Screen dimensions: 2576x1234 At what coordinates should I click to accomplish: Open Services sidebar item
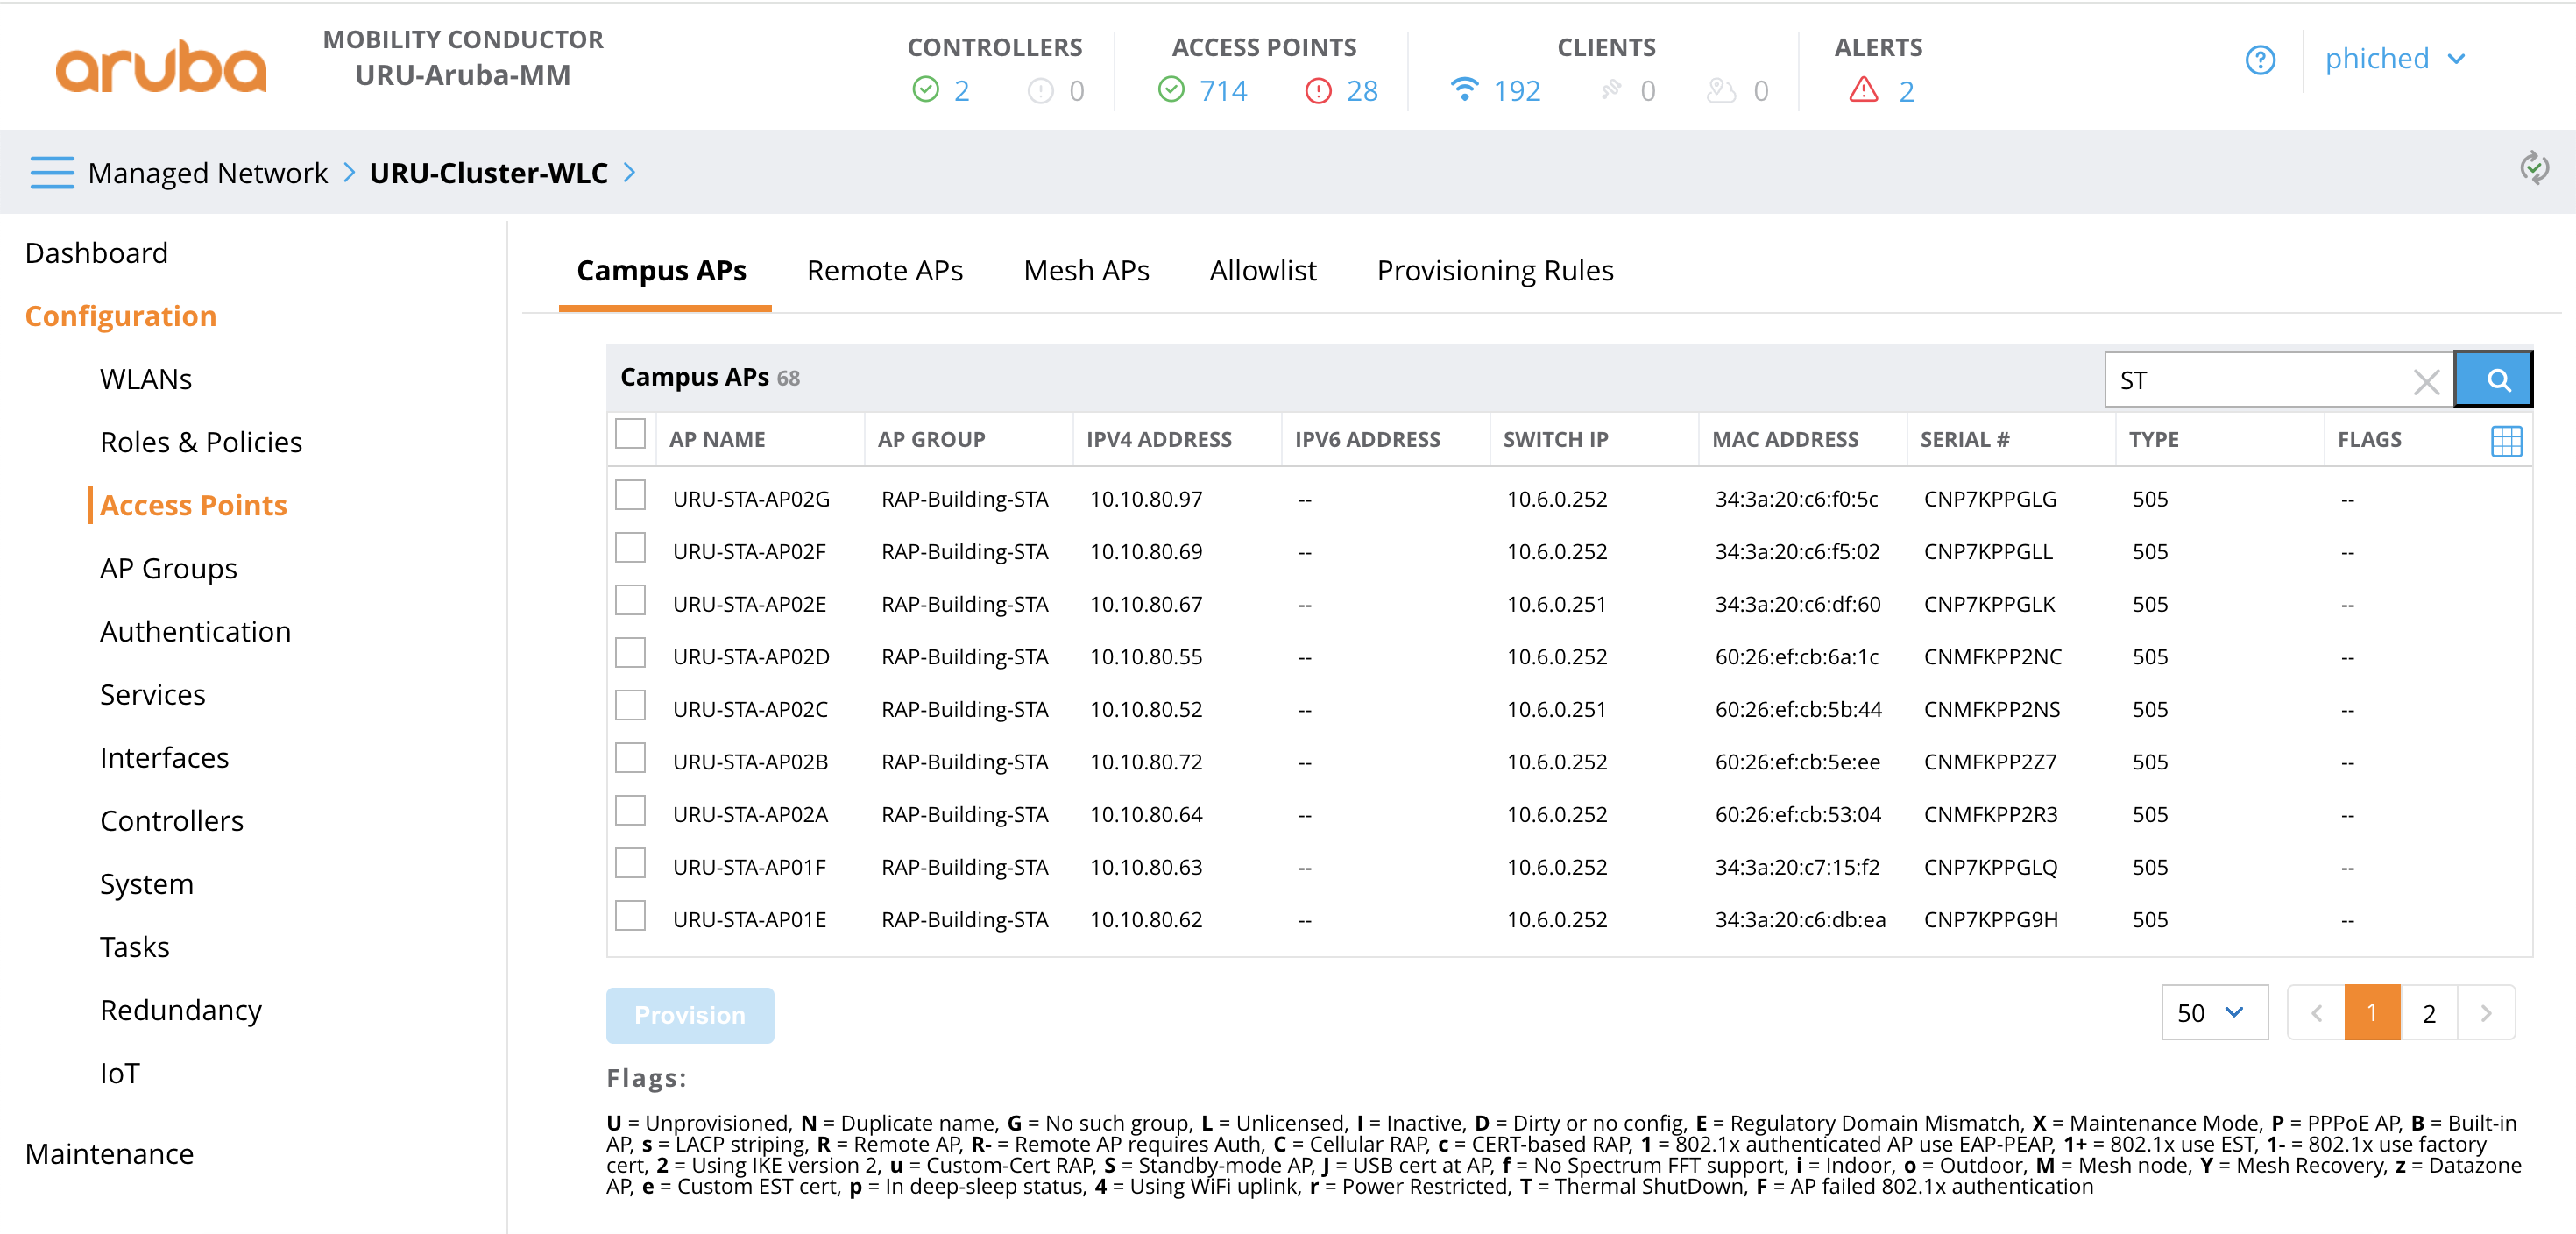tap(152, 694)
